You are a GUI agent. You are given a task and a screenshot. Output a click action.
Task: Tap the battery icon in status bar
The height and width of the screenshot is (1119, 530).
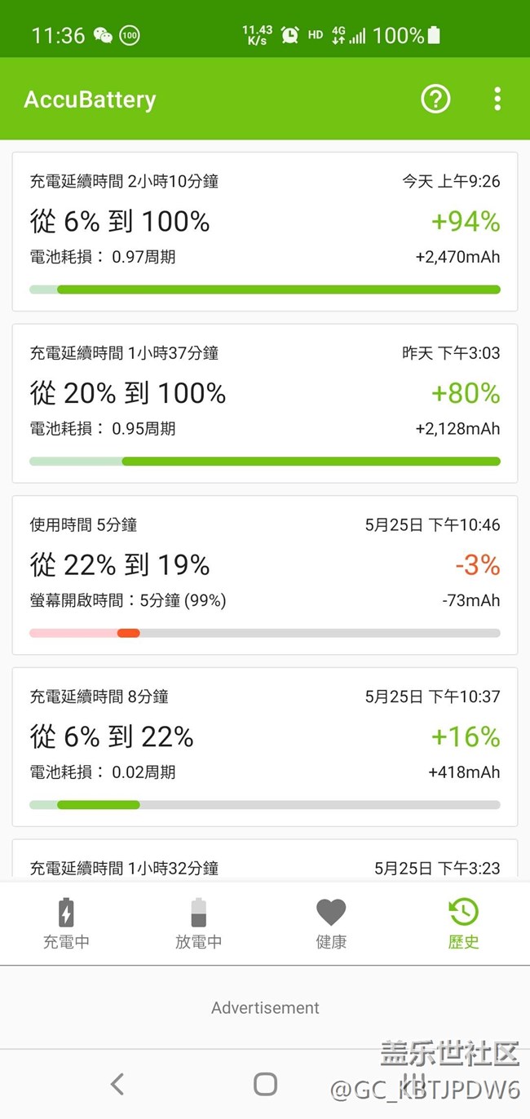click(434, 35)
